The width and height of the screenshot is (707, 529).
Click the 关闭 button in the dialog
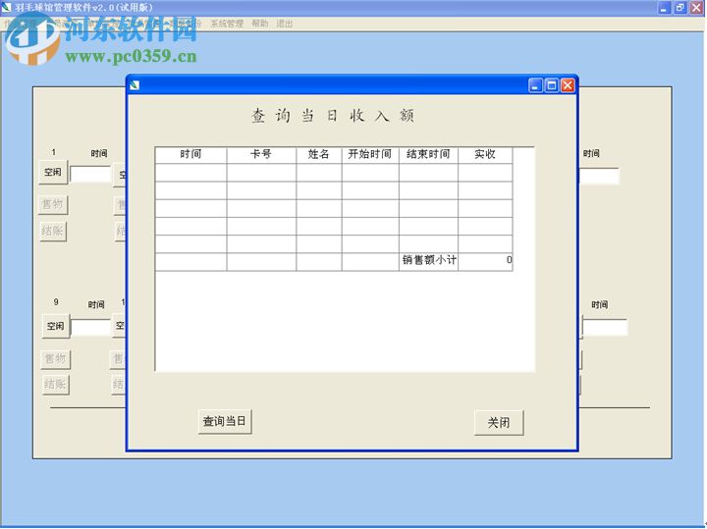click(x=499, y=423)
